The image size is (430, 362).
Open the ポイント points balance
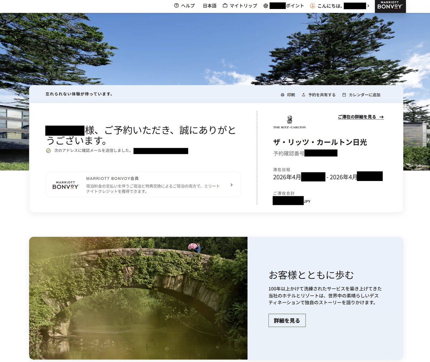click(x=295, y=6)
